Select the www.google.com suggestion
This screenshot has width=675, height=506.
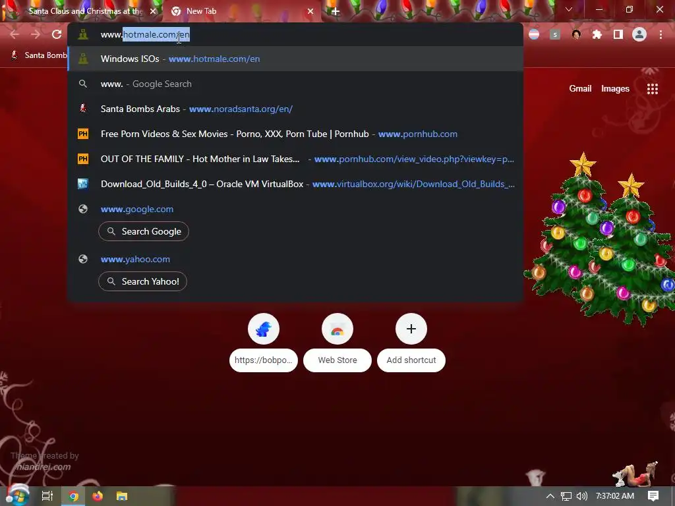pyautogui.click(x=295, y=209)
